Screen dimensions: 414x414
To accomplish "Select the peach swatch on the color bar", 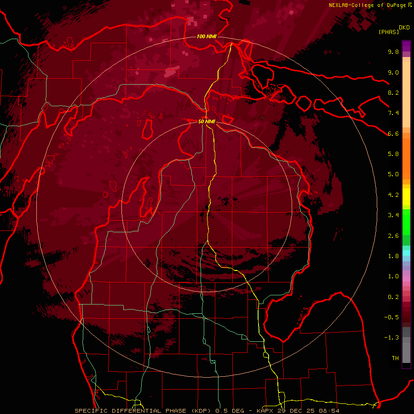I will pos(406,95).
